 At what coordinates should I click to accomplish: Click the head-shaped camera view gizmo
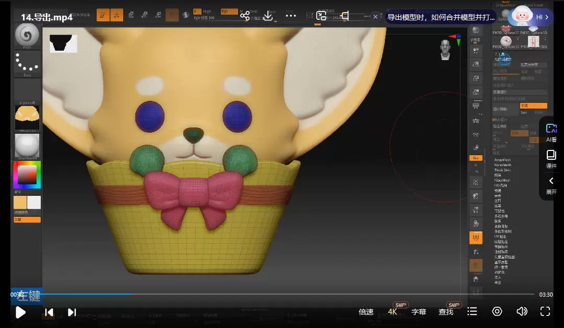pyautogui.click(x=445, y=50)
